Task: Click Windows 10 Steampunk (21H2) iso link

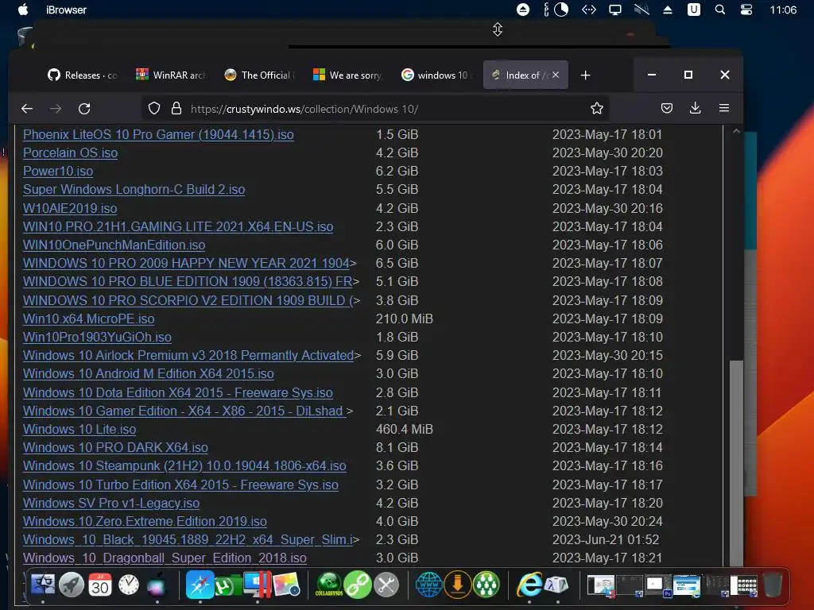Action: 184,465
